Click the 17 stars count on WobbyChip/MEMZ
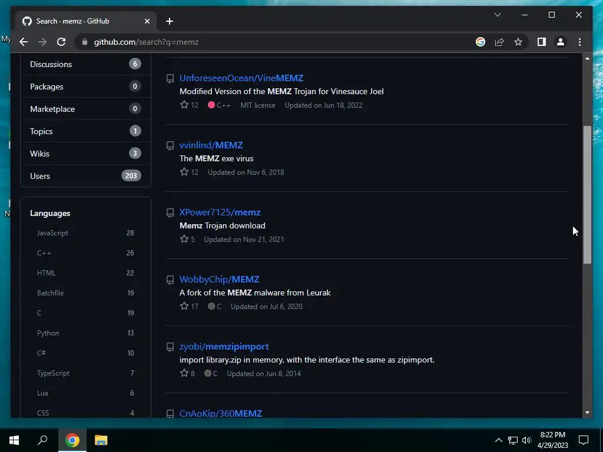The image size is (603, 452). 194,306
